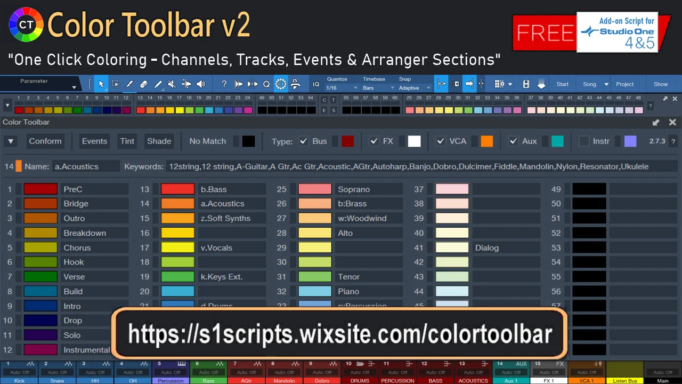Click the Keywords text field
The width and height of the screenshot is (682, 384).
click(x=421, y=166)
